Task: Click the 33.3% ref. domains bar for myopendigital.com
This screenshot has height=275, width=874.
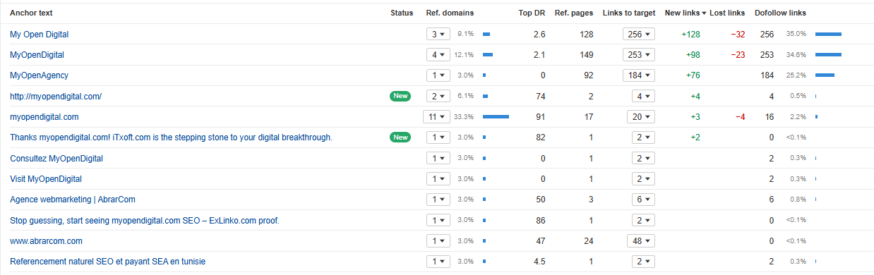Action: pyautogui.click(x=496, y=117)
